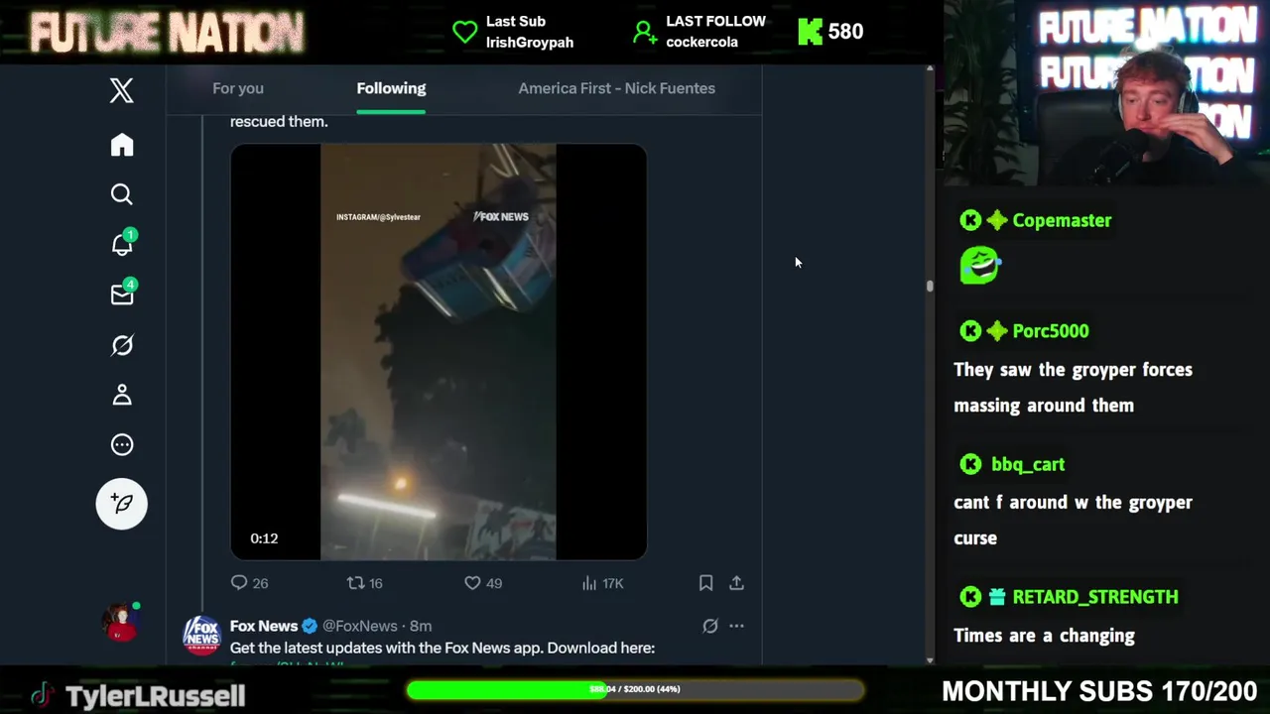Image resolution: width=1270 pixels, height=714 pixels.
Task: Reply to the Fox News video post
Action: click(249, 583)
